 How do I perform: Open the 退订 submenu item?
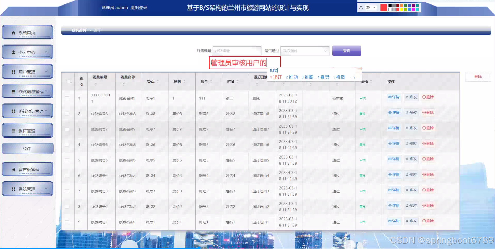click(27, 149)
